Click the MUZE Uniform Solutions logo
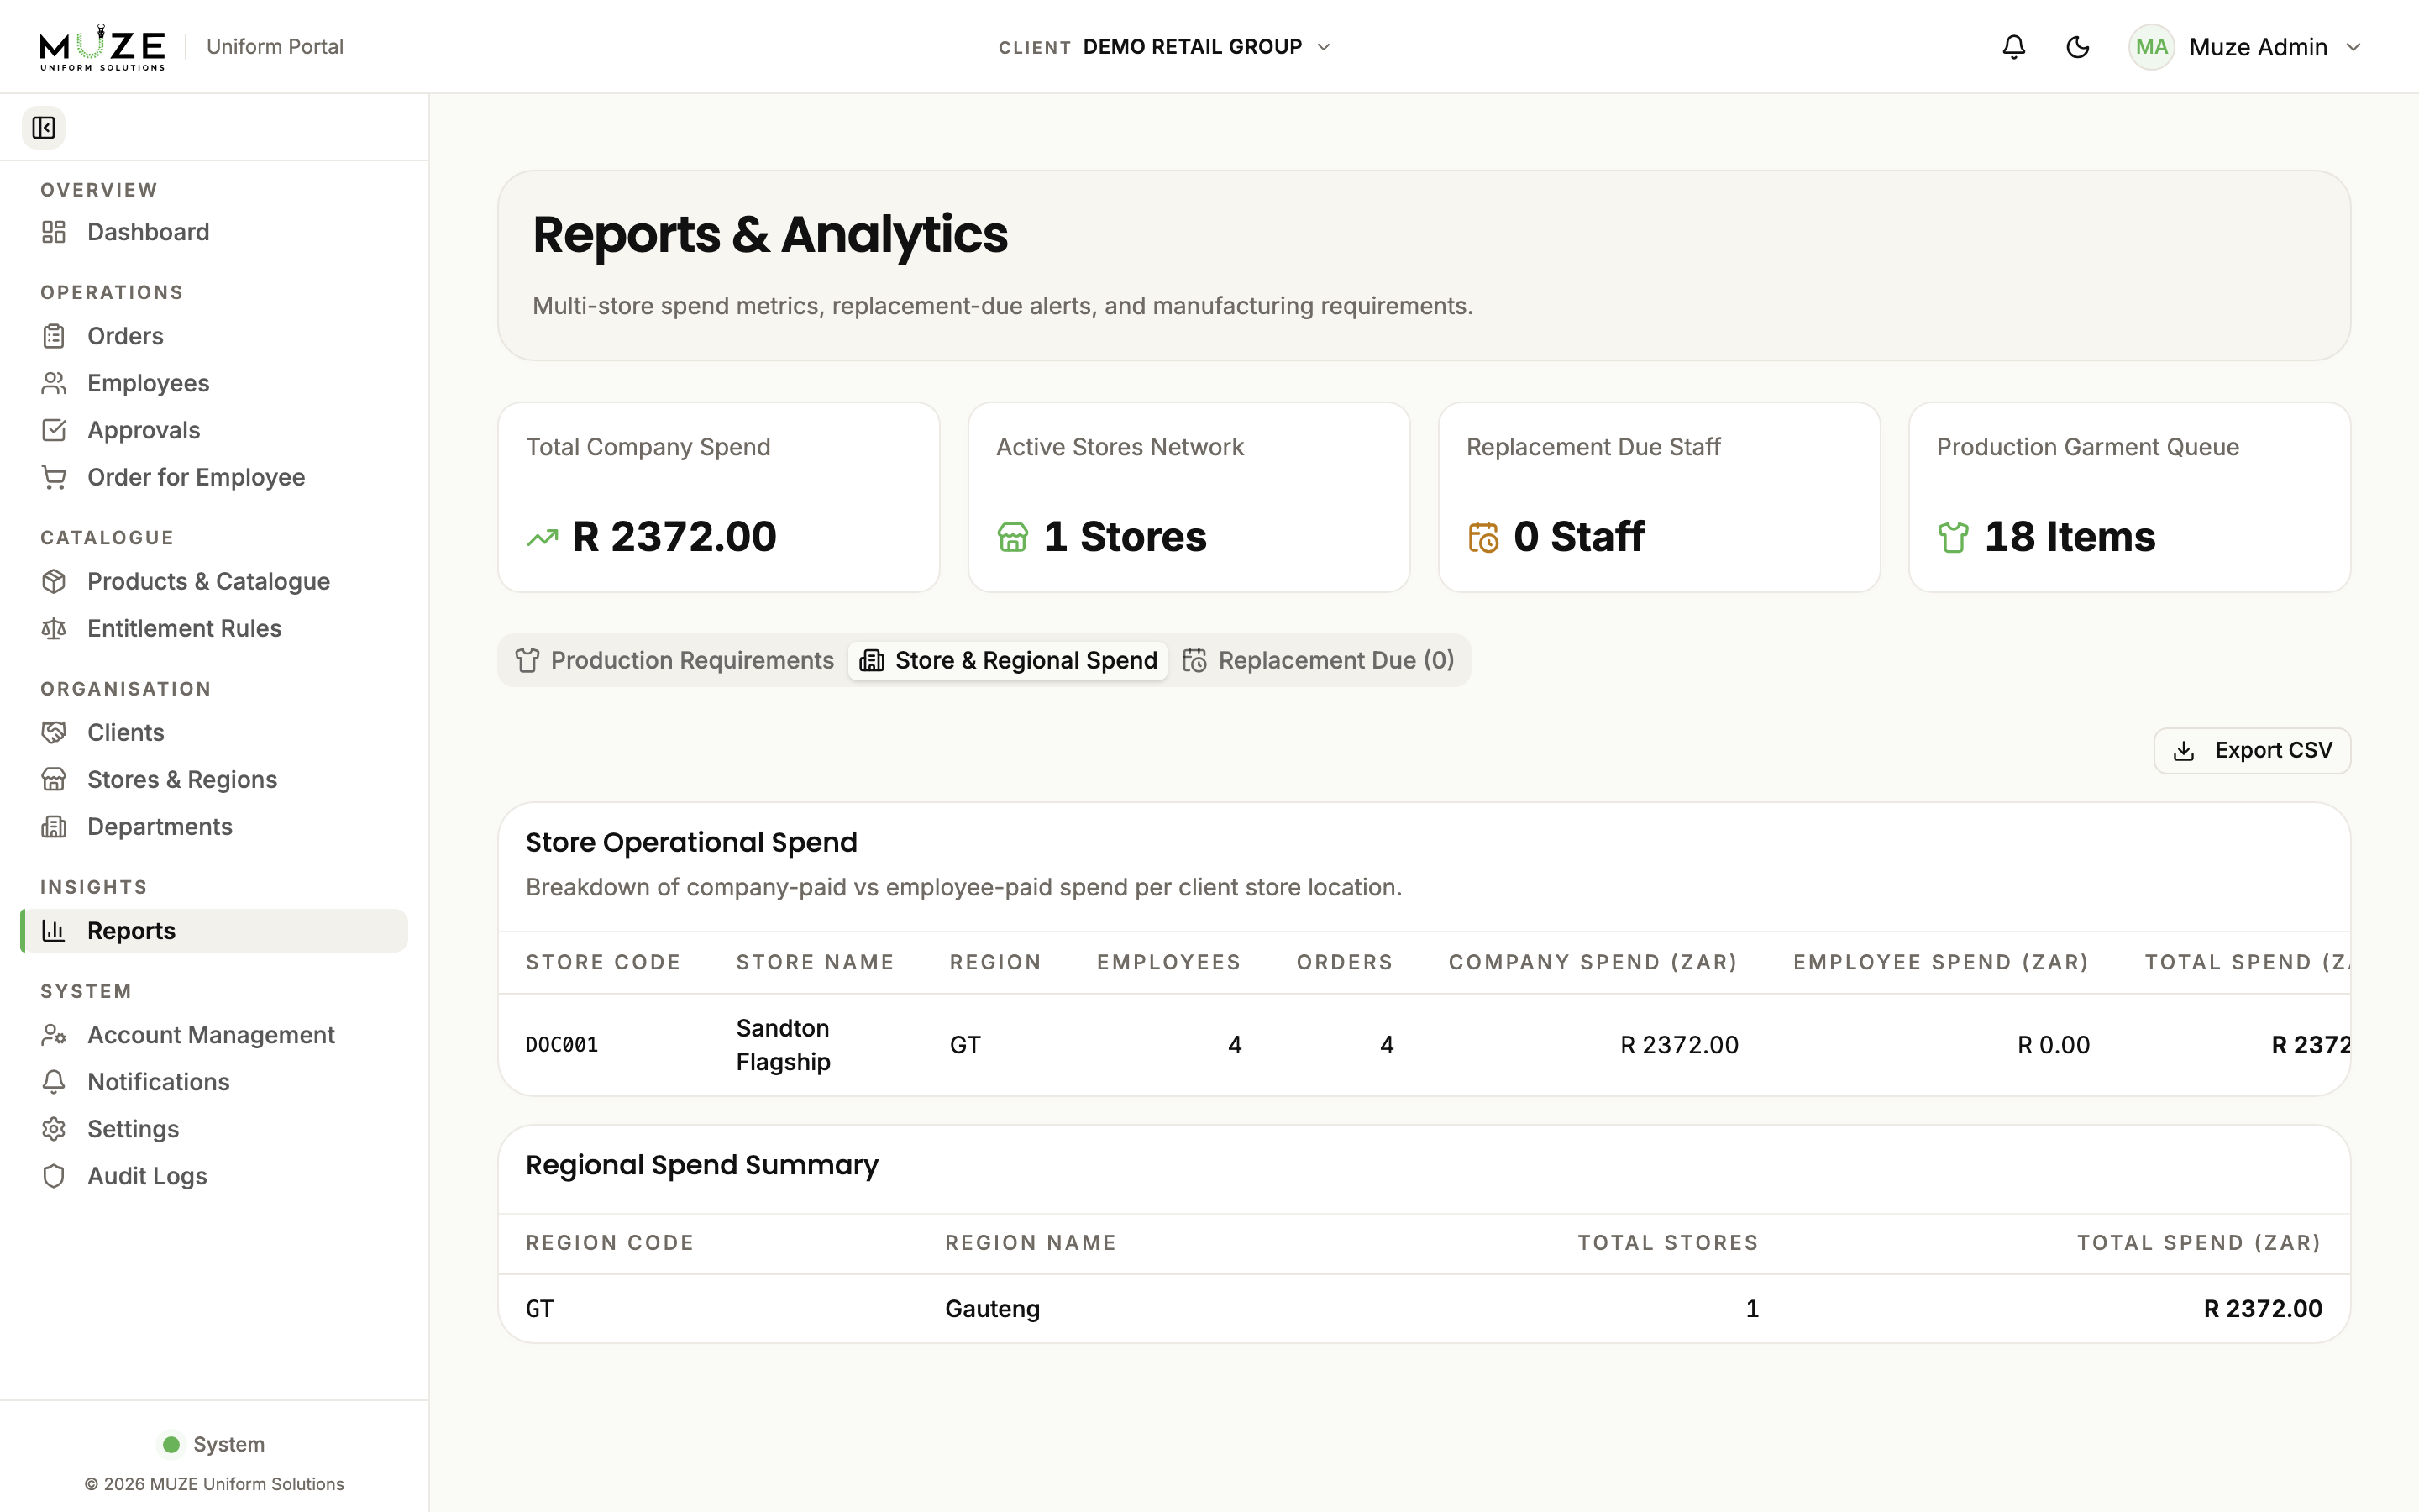The image size is (2419, 1512). [102, 47]
